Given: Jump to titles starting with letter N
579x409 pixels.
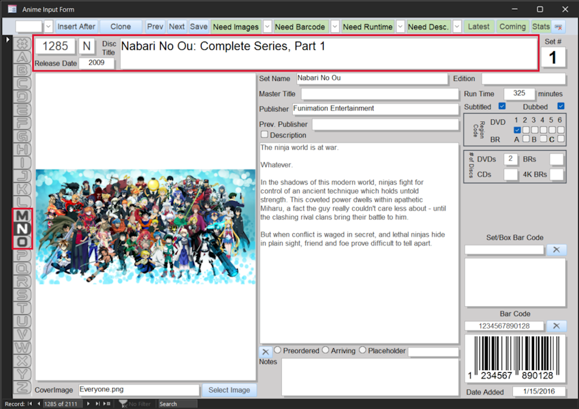Looking at the screenshot, I should coord(22,229).
